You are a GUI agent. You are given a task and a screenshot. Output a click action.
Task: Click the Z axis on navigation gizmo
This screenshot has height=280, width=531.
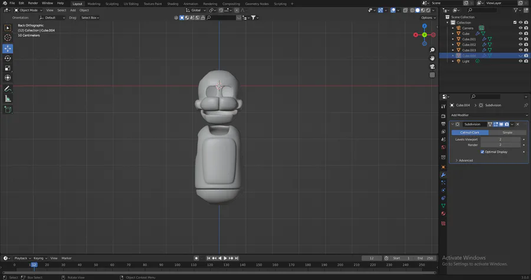pyautogui.click(x=424, y=26)
